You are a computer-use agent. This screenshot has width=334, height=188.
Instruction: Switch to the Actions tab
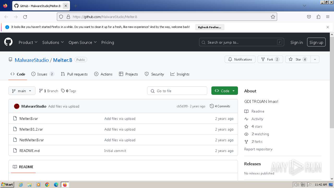103,74
